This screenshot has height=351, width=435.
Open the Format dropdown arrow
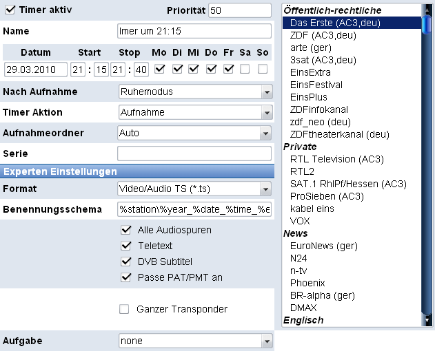point(266,189)
